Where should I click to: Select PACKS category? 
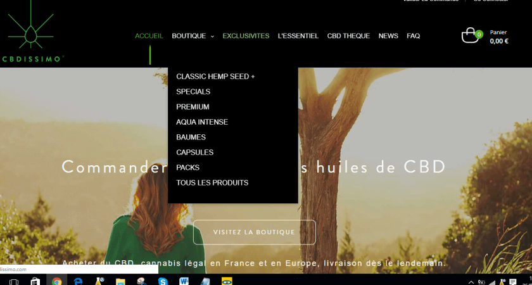[x=188, y=168]
